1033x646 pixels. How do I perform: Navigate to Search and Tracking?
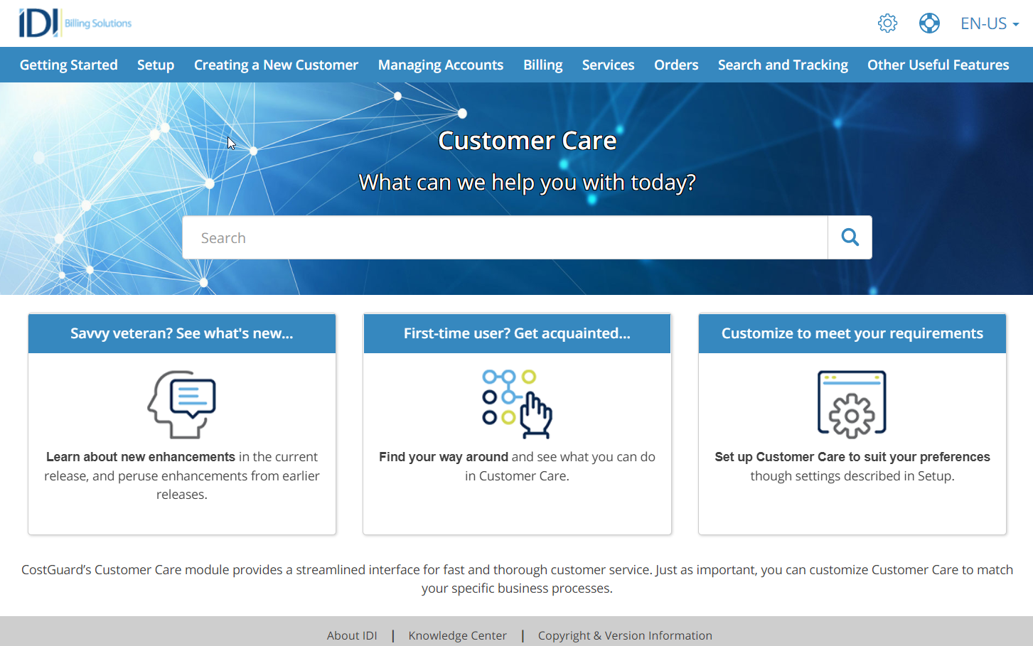click(783, 65)
